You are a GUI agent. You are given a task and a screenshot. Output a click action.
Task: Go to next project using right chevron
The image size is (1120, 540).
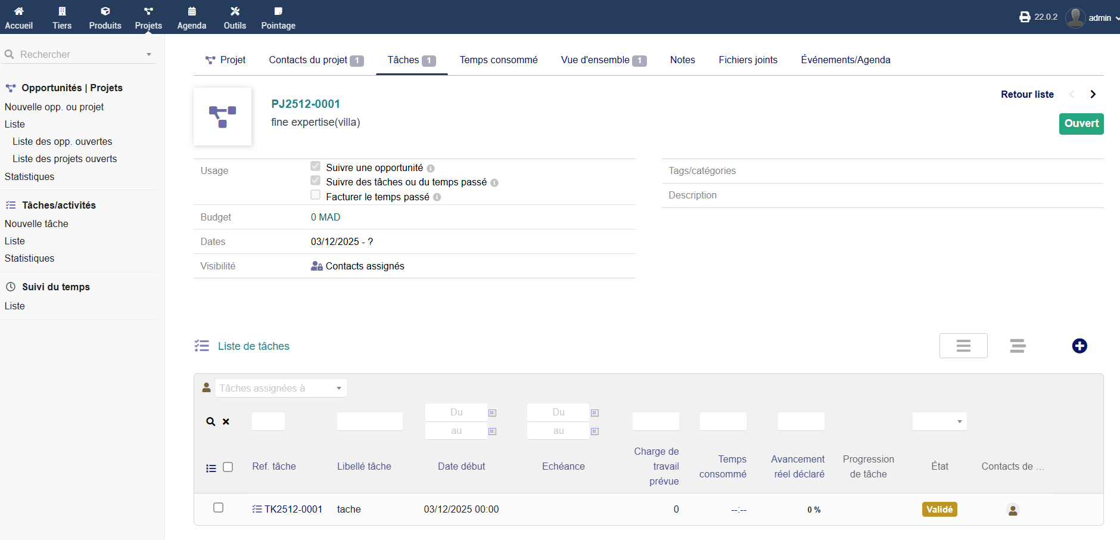[1093, 94]
